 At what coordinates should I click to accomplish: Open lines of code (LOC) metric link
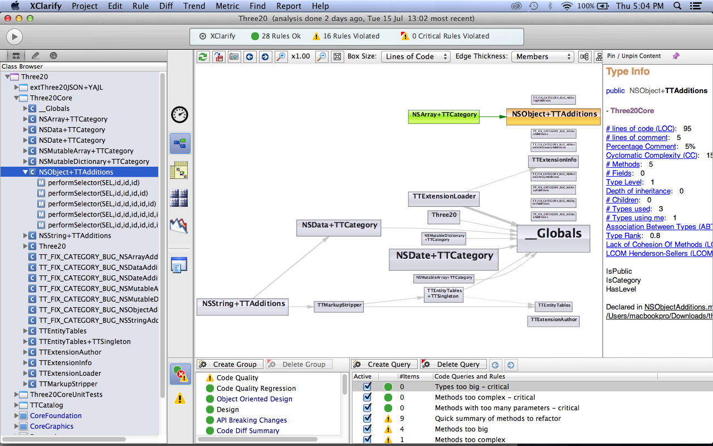[x=640, y=129]
